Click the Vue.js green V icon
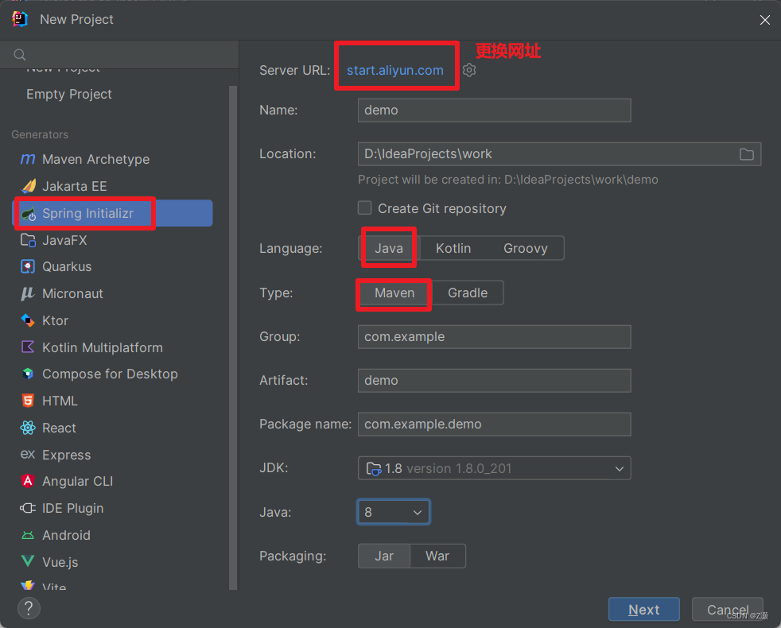Viewport: 781px width, 628px height. coord(28,562)
